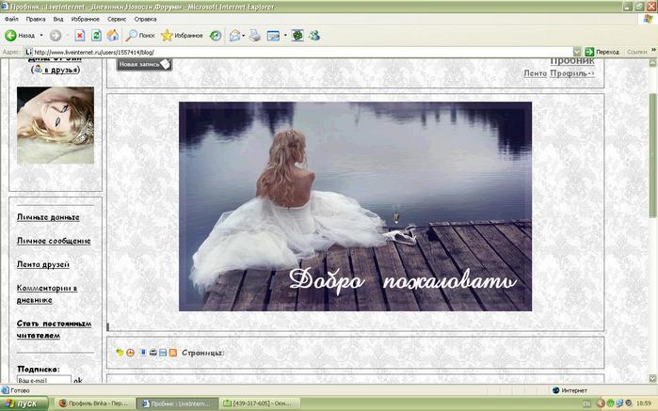Click the EN language indicator in tray

point(586,403)
